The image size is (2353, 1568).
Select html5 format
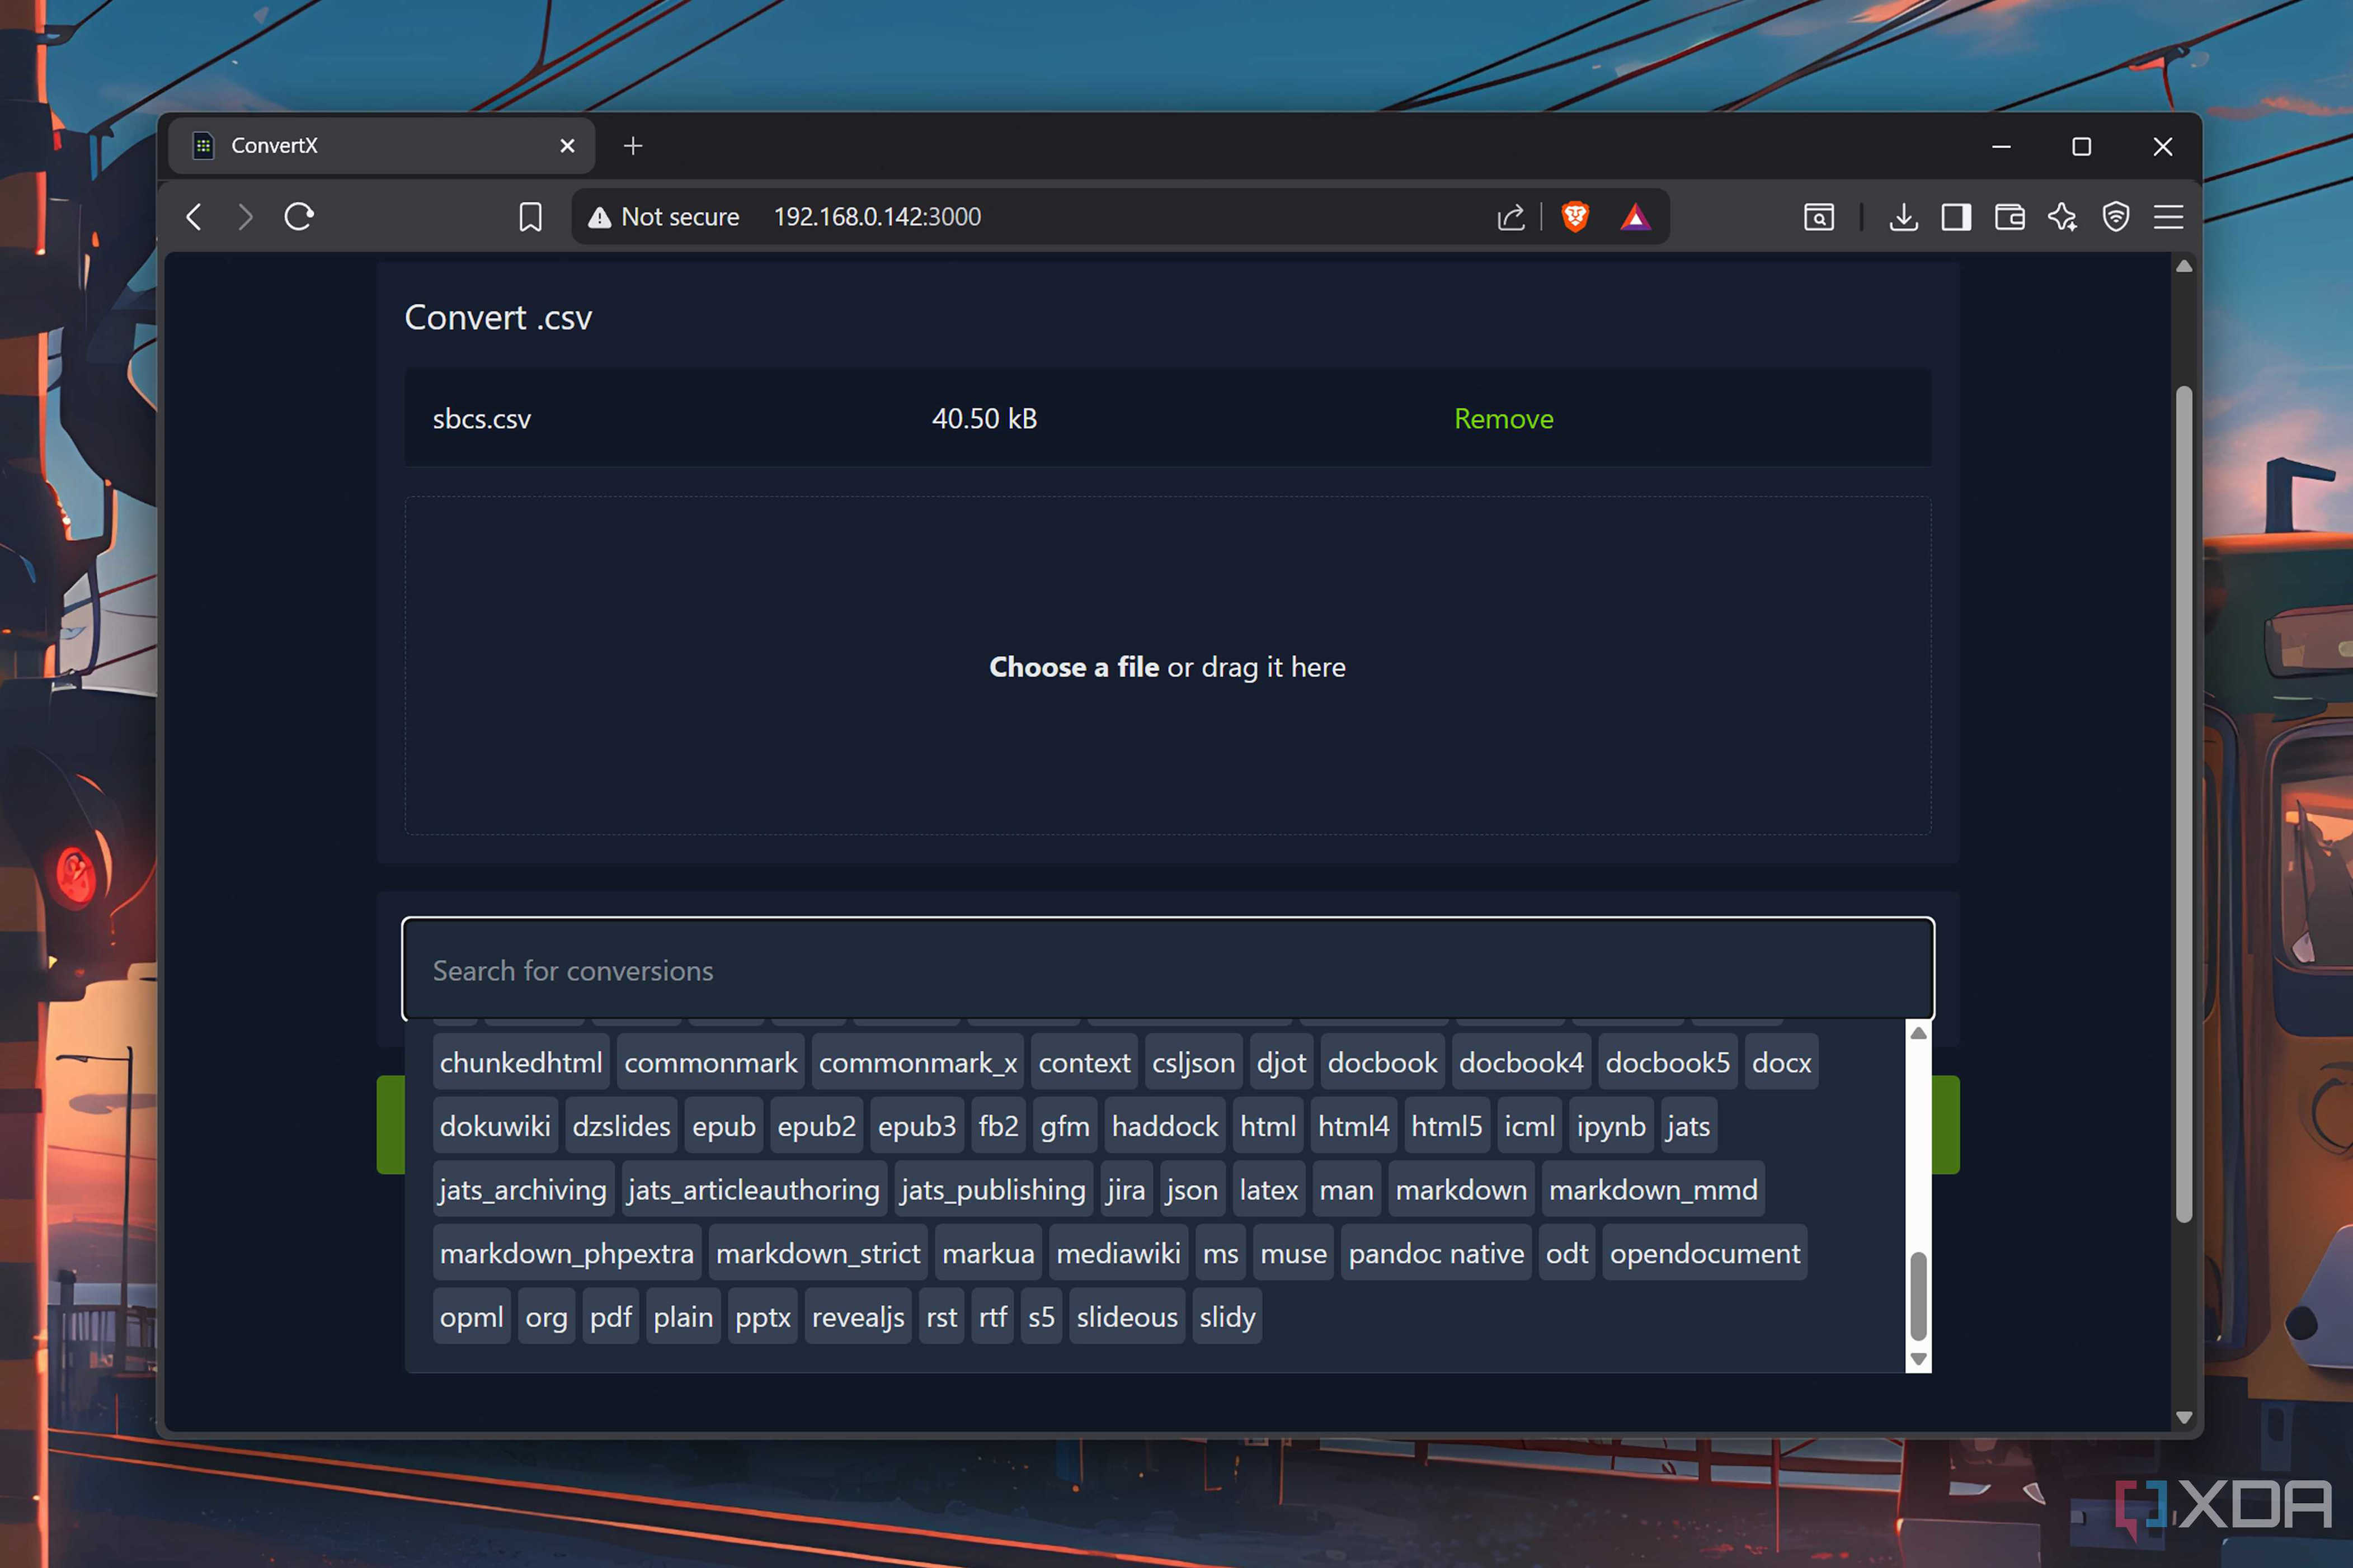tap(1447, 1126)
